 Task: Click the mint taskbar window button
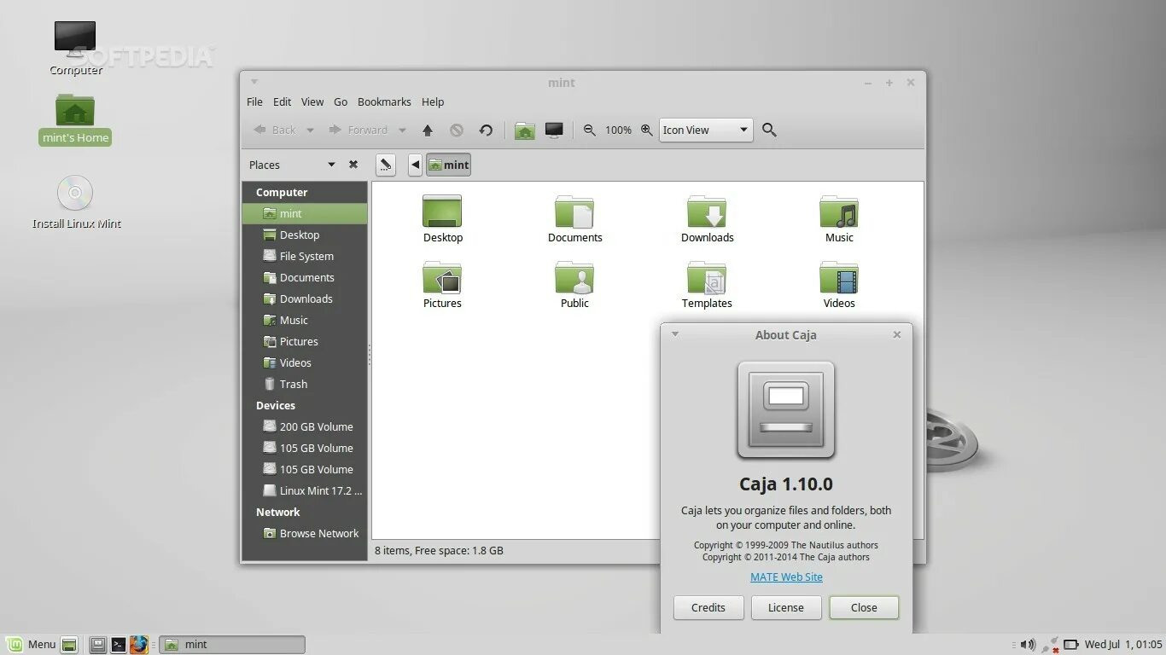click(x=232, y=645)
